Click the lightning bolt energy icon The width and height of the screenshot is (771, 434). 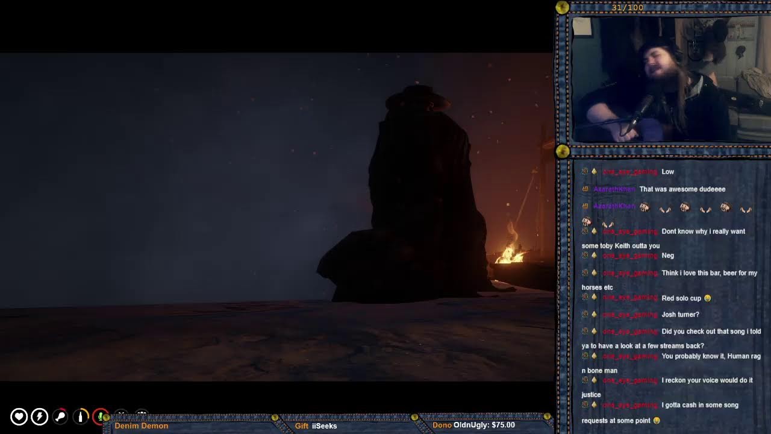[39, 417]
